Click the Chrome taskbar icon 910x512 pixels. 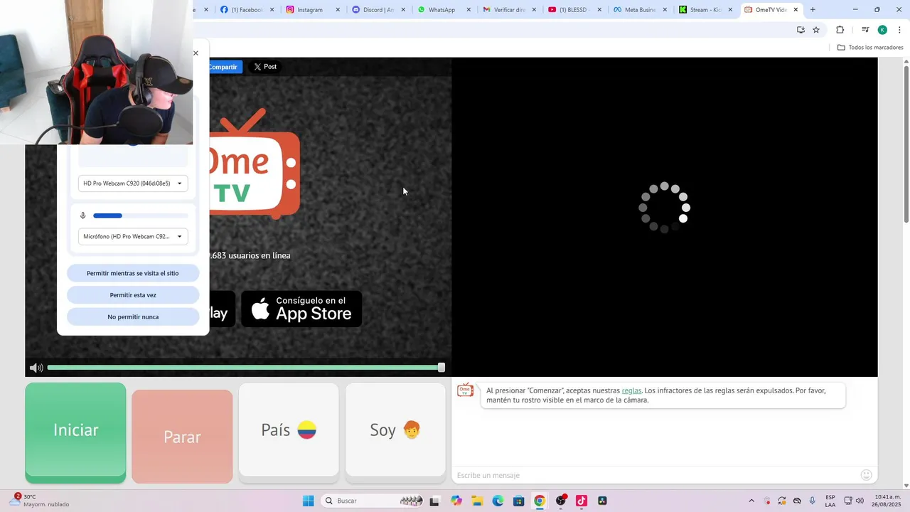pyautogui.click(x=540, y=501)
